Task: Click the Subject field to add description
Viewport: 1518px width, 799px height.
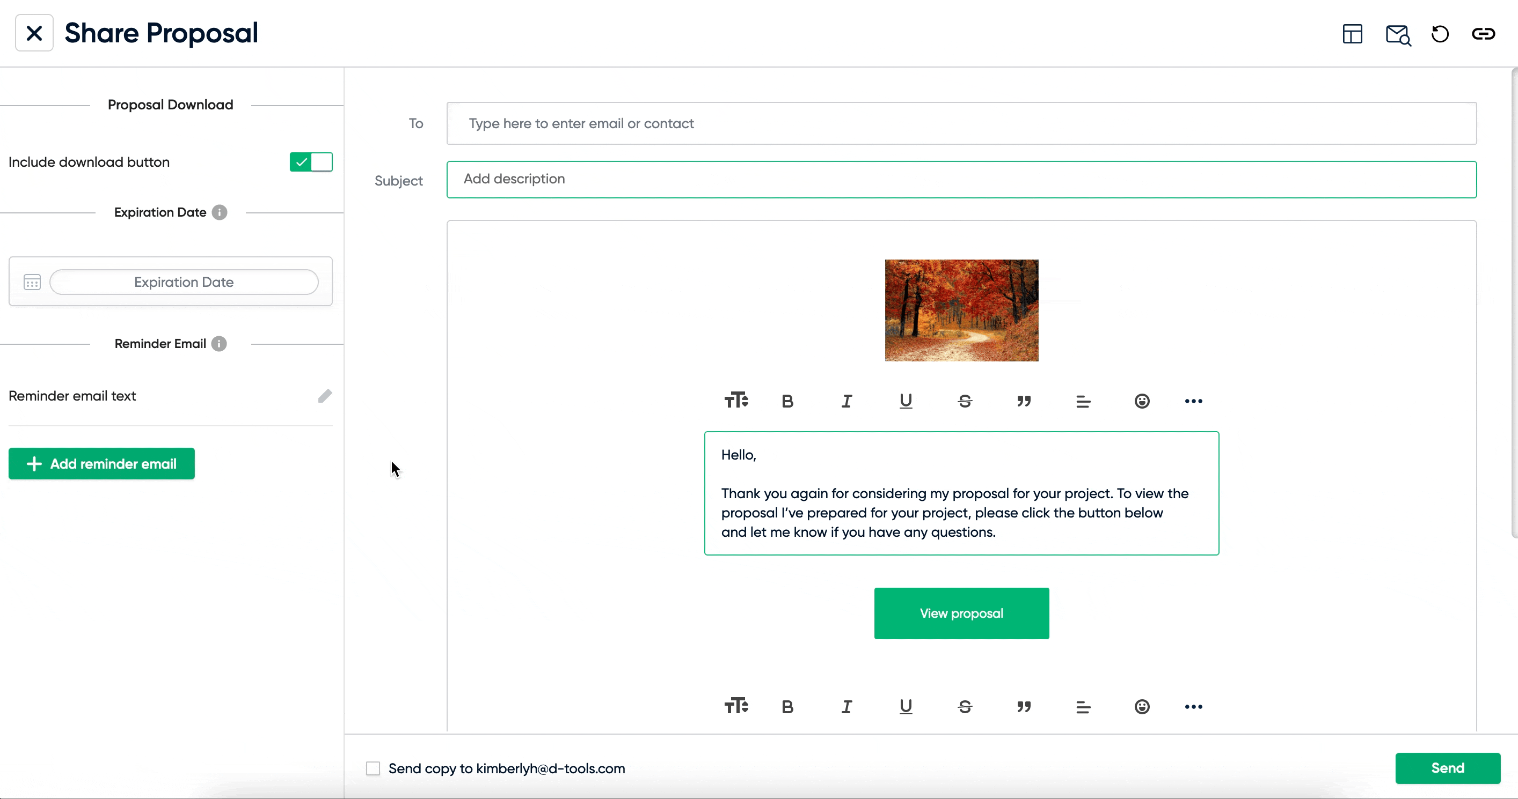Action: pos(962,179)
